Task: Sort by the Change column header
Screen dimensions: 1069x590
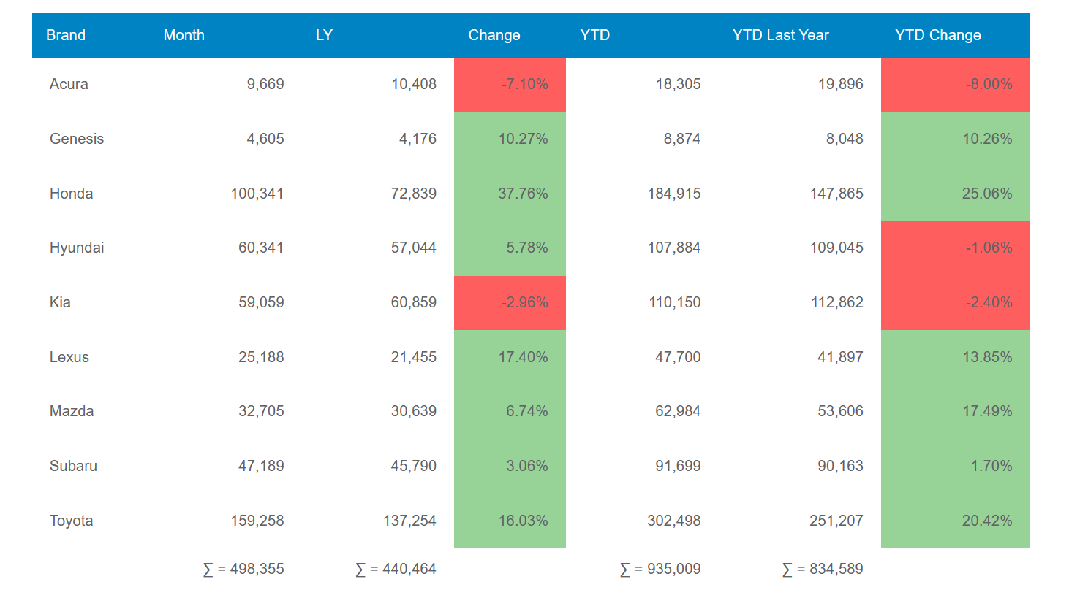Action: point(494,35)
